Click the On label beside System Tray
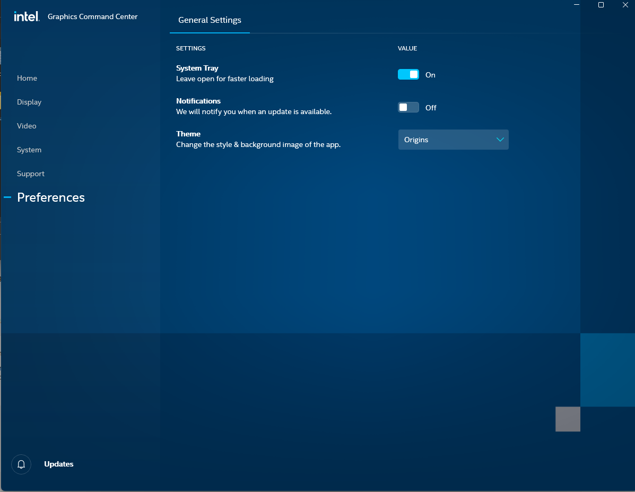This screenshot has height=492, width=635. click(x=430, y=75)
